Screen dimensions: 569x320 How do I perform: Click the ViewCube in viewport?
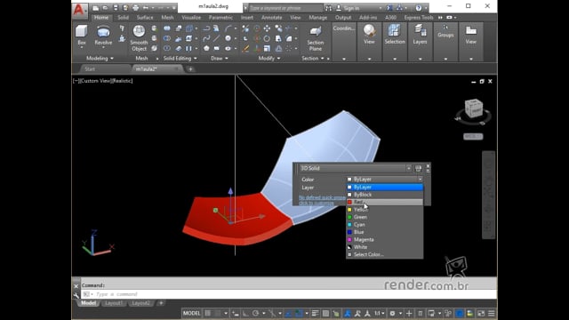point(474,108)
